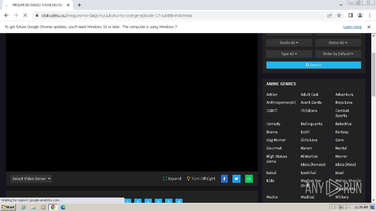Launch Internet Explorer from taskbar
376x211 pixels.
coord(23,207)
